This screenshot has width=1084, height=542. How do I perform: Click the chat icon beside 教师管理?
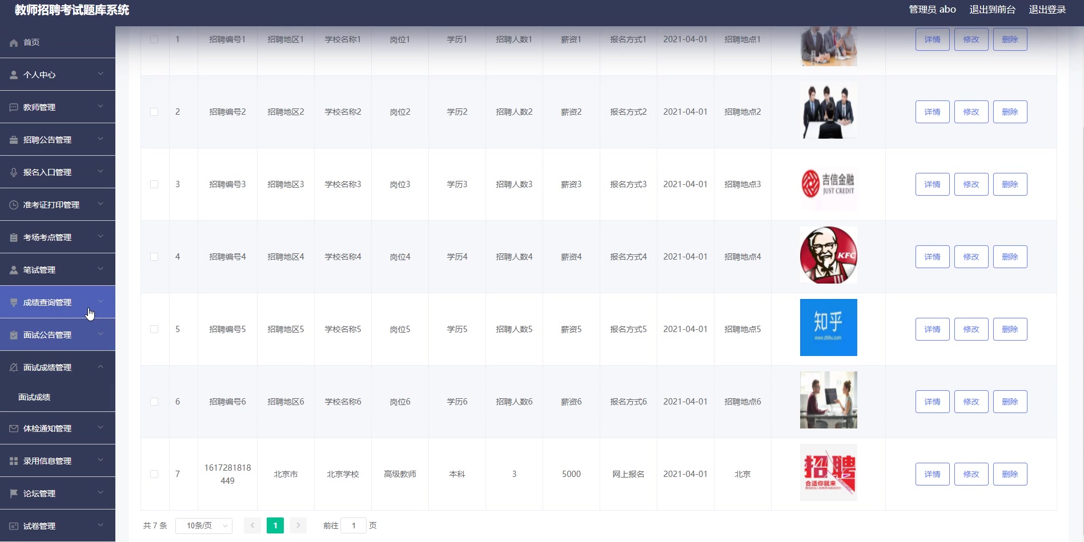13,107
